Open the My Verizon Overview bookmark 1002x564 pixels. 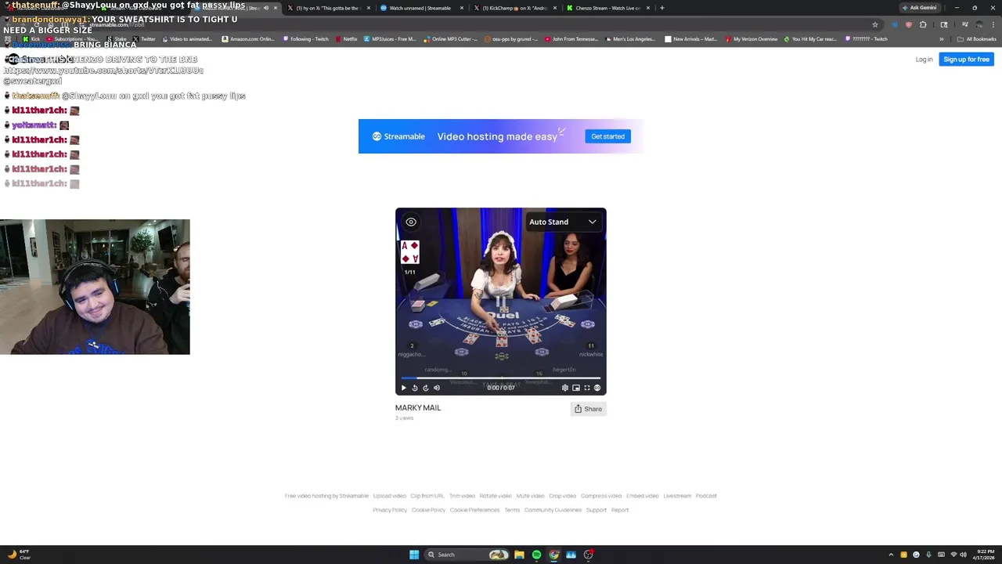tap(751, 39)
